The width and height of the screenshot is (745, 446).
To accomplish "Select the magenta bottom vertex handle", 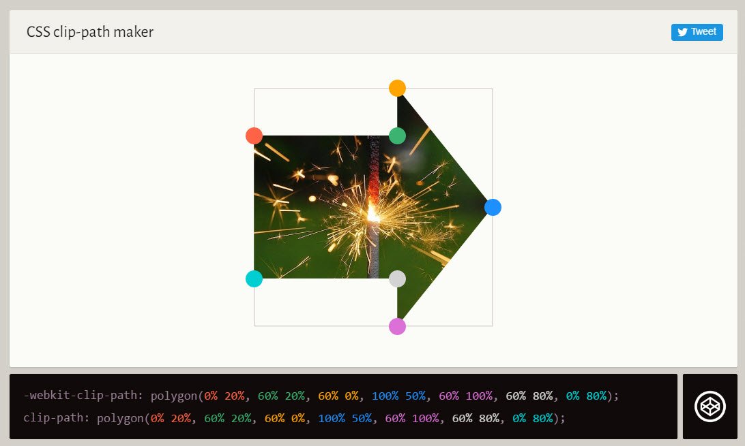I will pyautogui.click(x=397, y=326).
